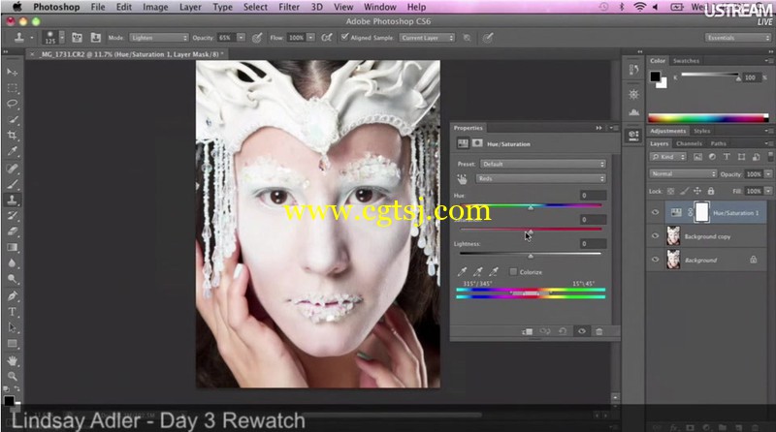Select the Eraser tool
The height and width of the screenshot is (432, 776).
(13, 231)
